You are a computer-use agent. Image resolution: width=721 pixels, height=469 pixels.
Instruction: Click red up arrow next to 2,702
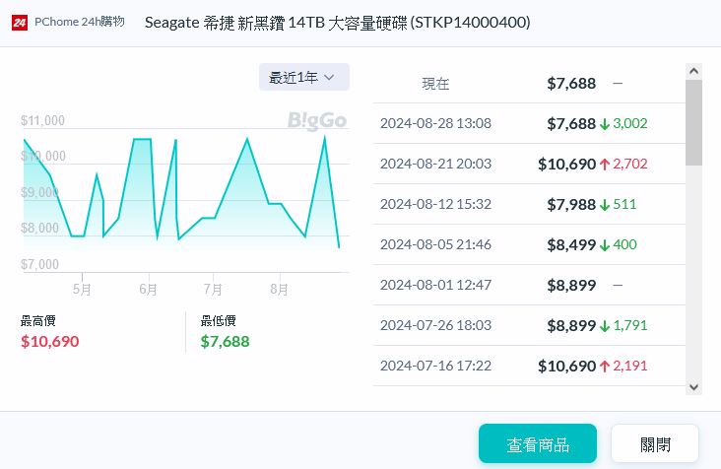pos(605,165)
